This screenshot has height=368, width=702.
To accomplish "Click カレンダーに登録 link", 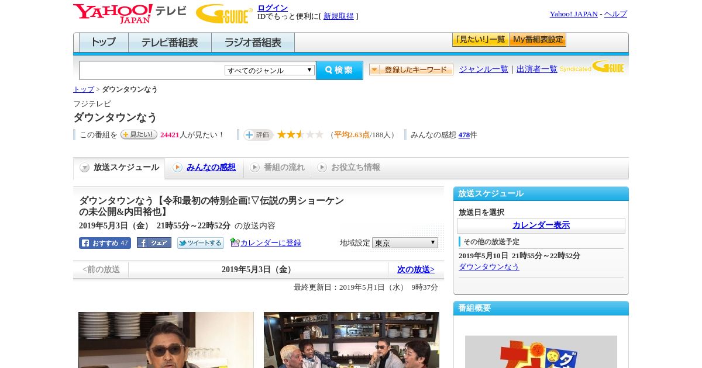I will point(271,242).
